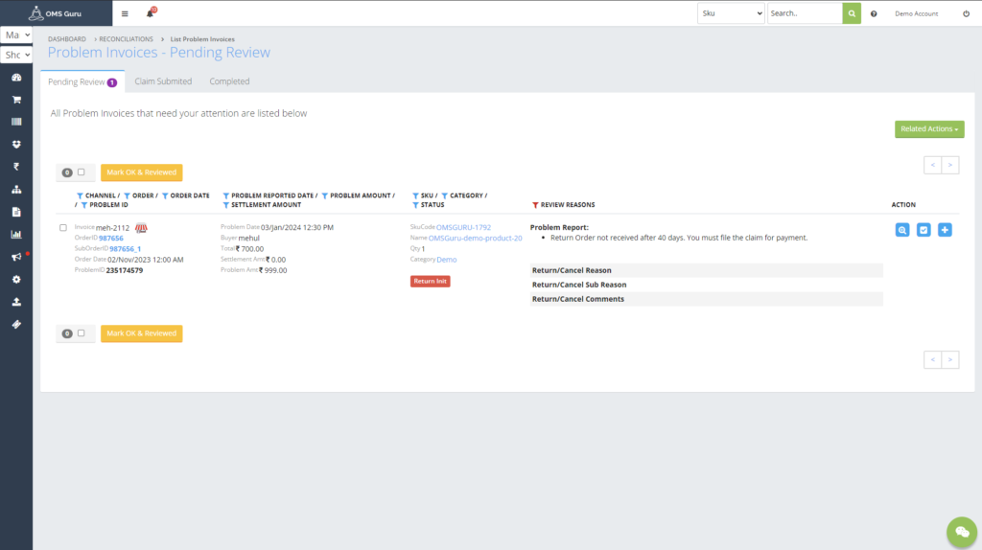
Task: Click the top Mark OK & Reviewed button
Action: pyautogui.click(x=141, y=172)
